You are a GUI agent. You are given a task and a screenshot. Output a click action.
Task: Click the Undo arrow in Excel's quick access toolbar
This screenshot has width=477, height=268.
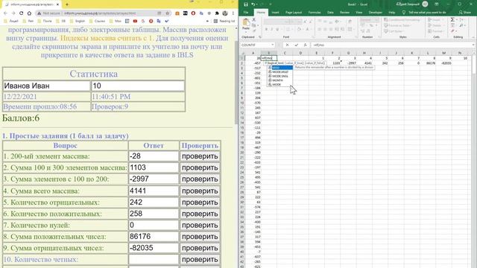tap(253, 4)
